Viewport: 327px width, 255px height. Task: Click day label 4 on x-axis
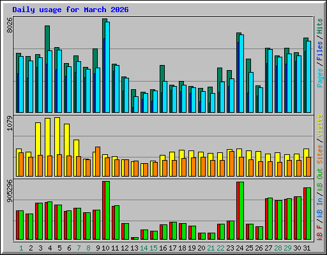point(50,248)
